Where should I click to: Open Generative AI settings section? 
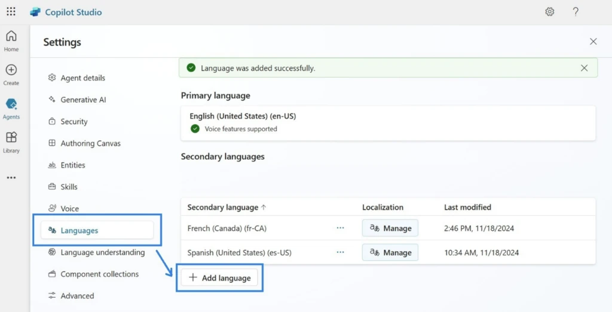coord(83,100)
